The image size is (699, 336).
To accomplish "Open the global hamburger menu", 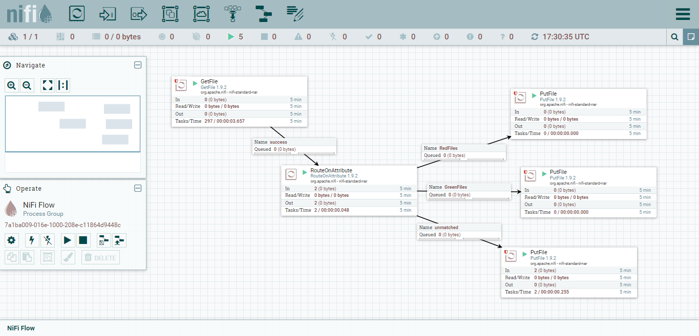I will [x=683, y=14].
